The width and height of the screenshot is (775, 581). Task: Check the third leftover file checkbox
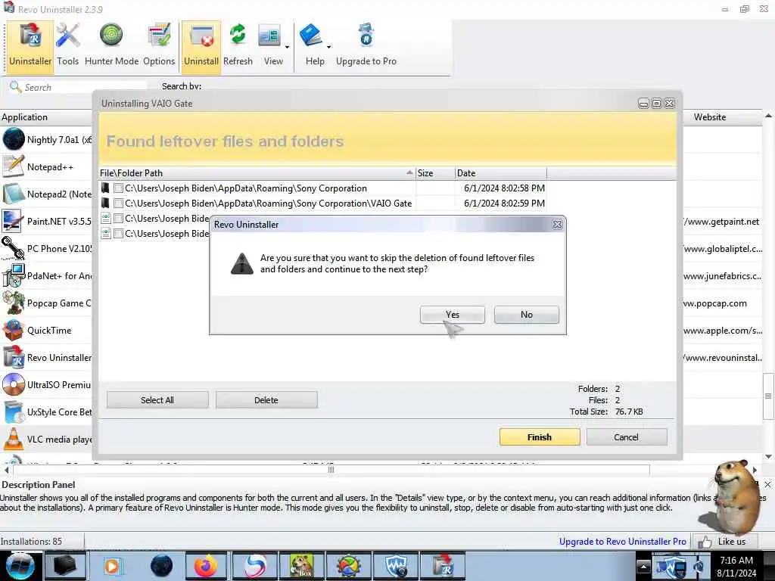pyautogui.click(x=118, y=219)
